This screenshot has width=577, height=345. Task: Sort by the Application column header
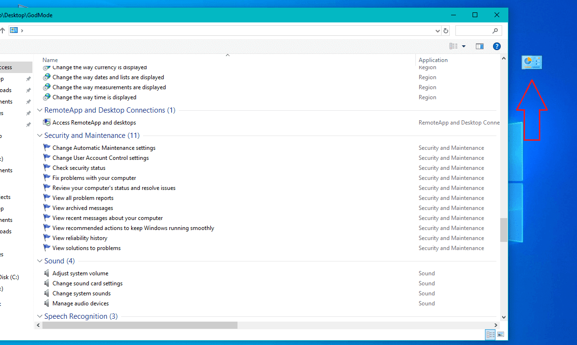433,60
